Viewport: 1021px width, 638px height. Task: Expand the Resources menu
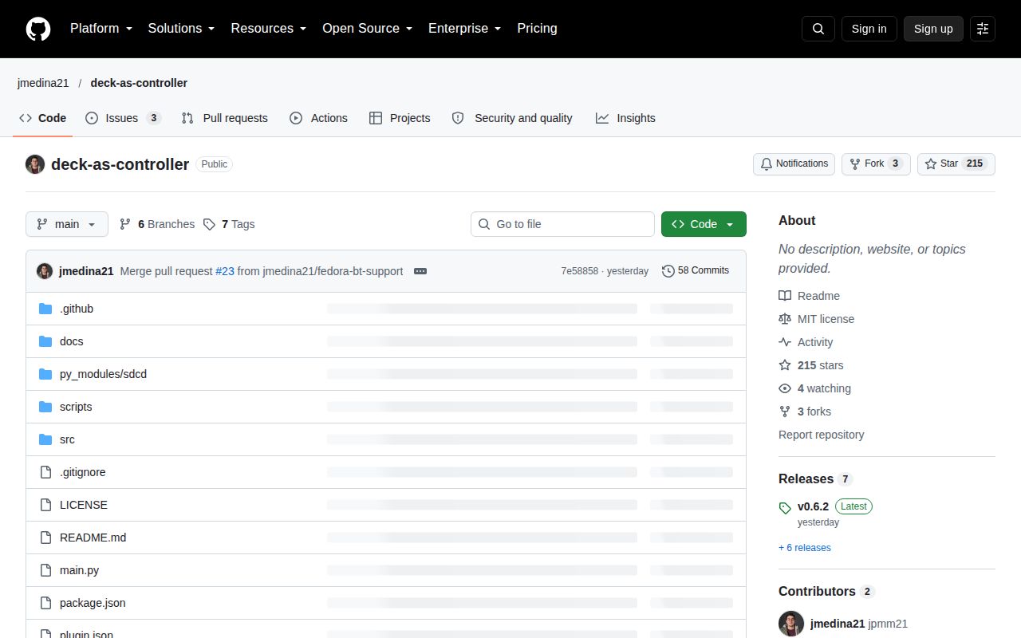pyautogui.click(x=269, y=29)
